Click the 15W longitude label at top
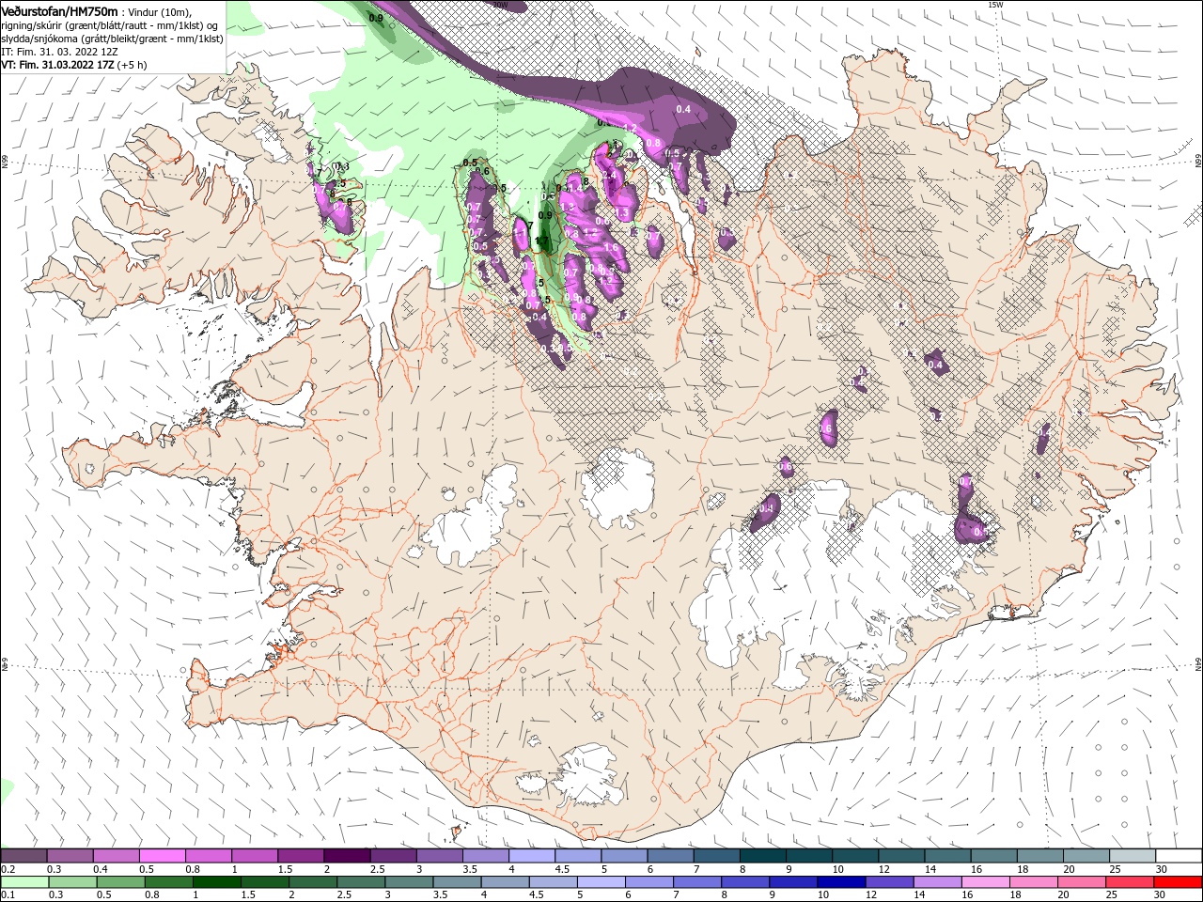1203x902 pixels. click(995, 5)
